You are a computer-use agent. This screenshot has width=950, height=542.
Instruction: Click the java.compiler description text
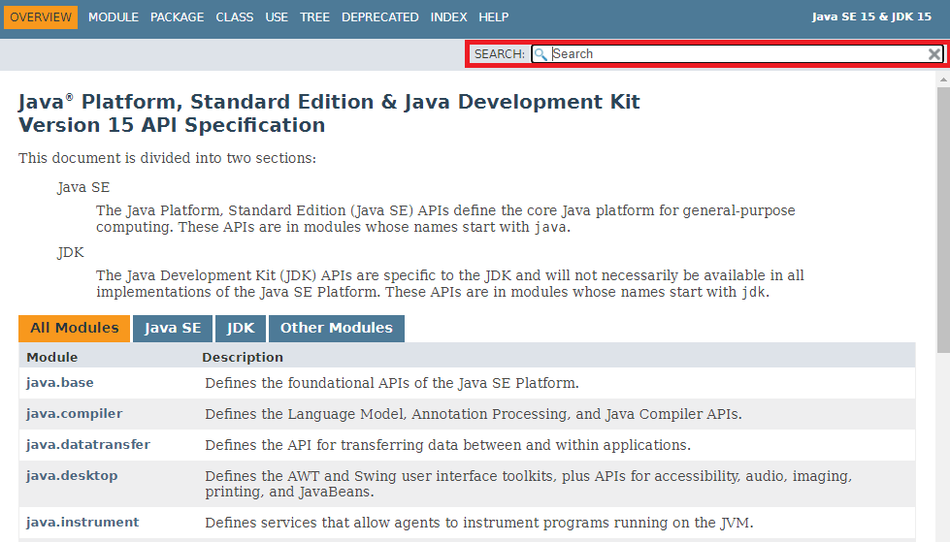click(474, 414)
